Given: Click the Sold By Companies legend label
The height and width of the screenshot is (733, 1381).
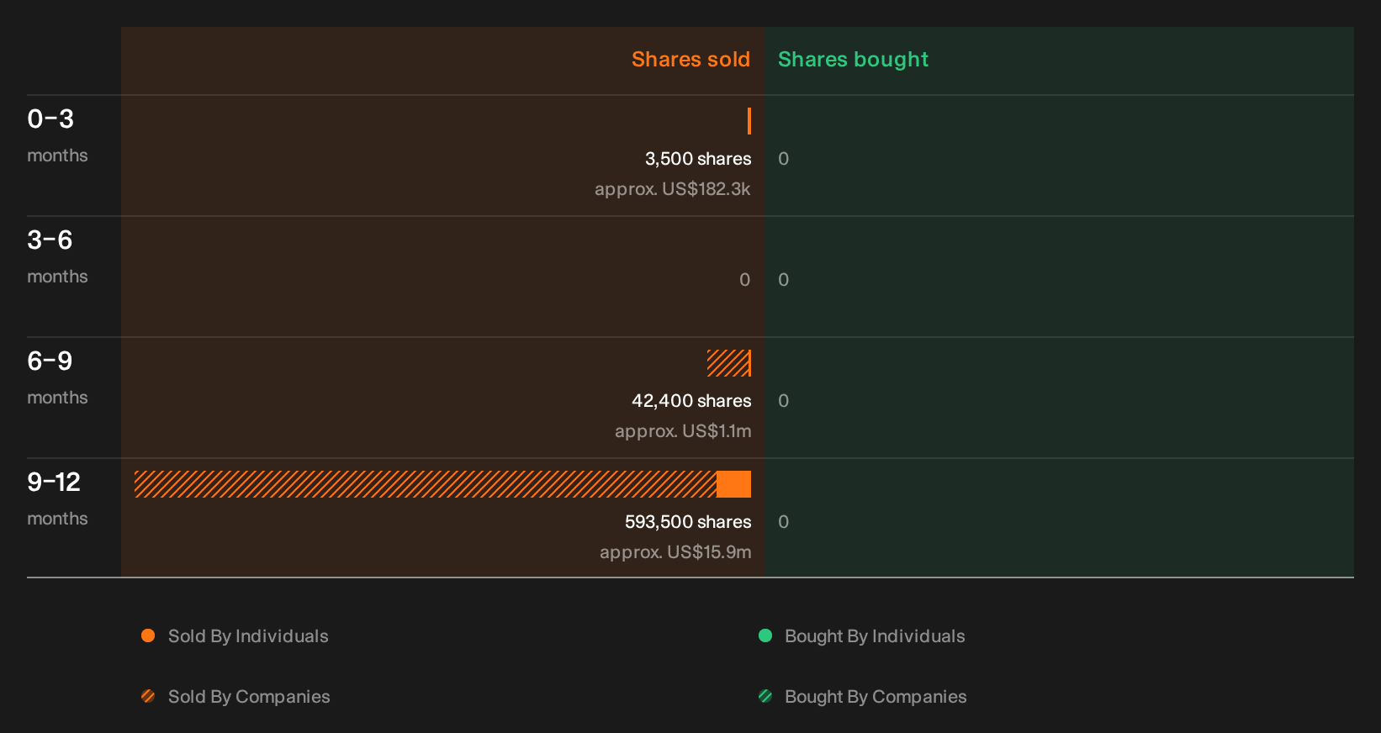Looking at the screenshot, I should click(249, 697).
